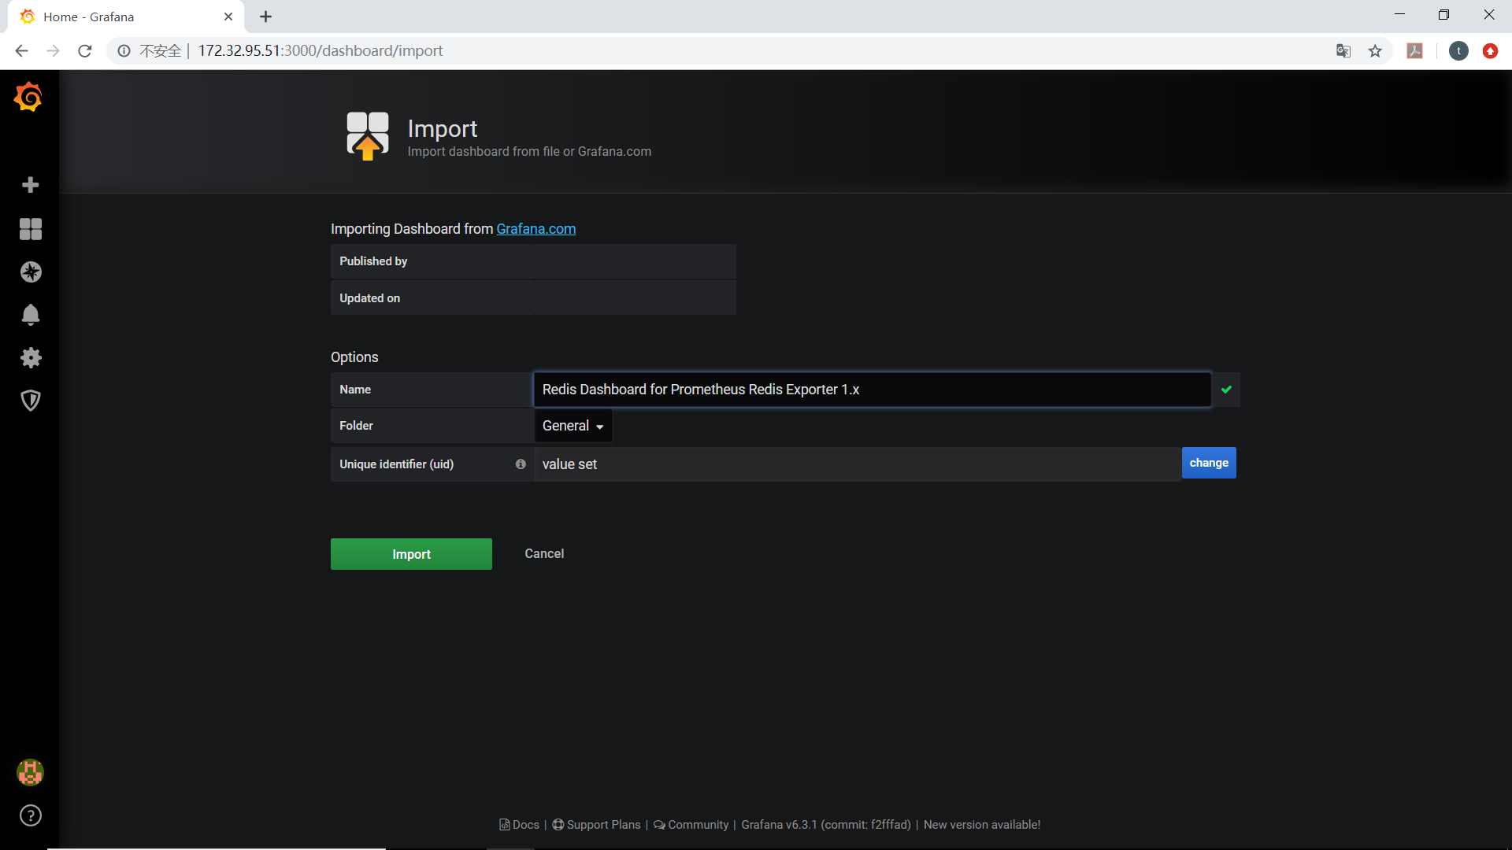Open the Dashboards grid icon in sidebar
The image size is (1512, 850).
coord(30,229)
